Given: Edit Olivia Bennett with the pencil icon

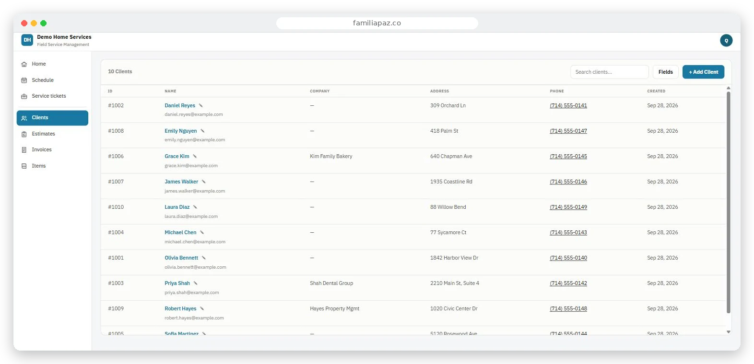Looking at the screenshot, I should tap(203, 258).
